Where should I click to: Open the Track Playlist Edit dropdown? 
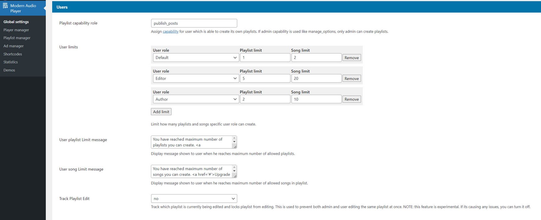[x=194, y=199]
